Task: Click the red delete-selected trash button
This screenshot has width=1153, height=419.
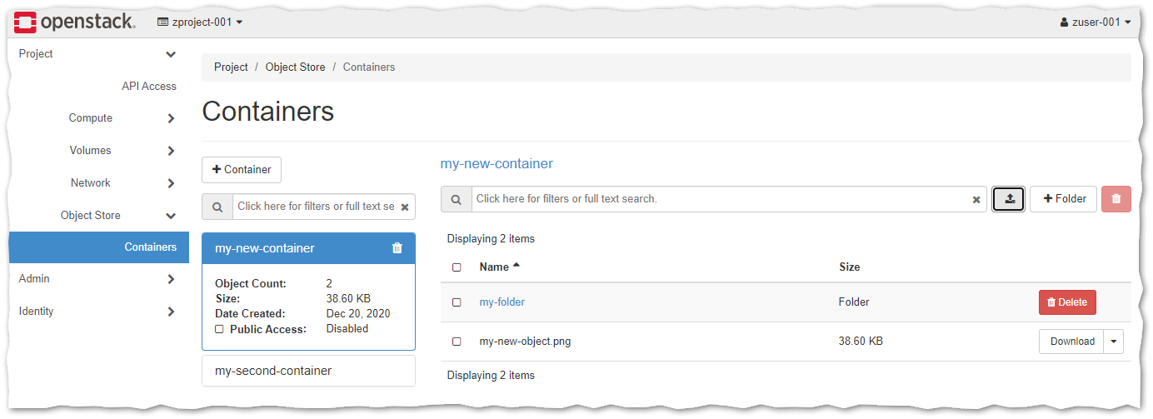Action: coord(1116,199)
